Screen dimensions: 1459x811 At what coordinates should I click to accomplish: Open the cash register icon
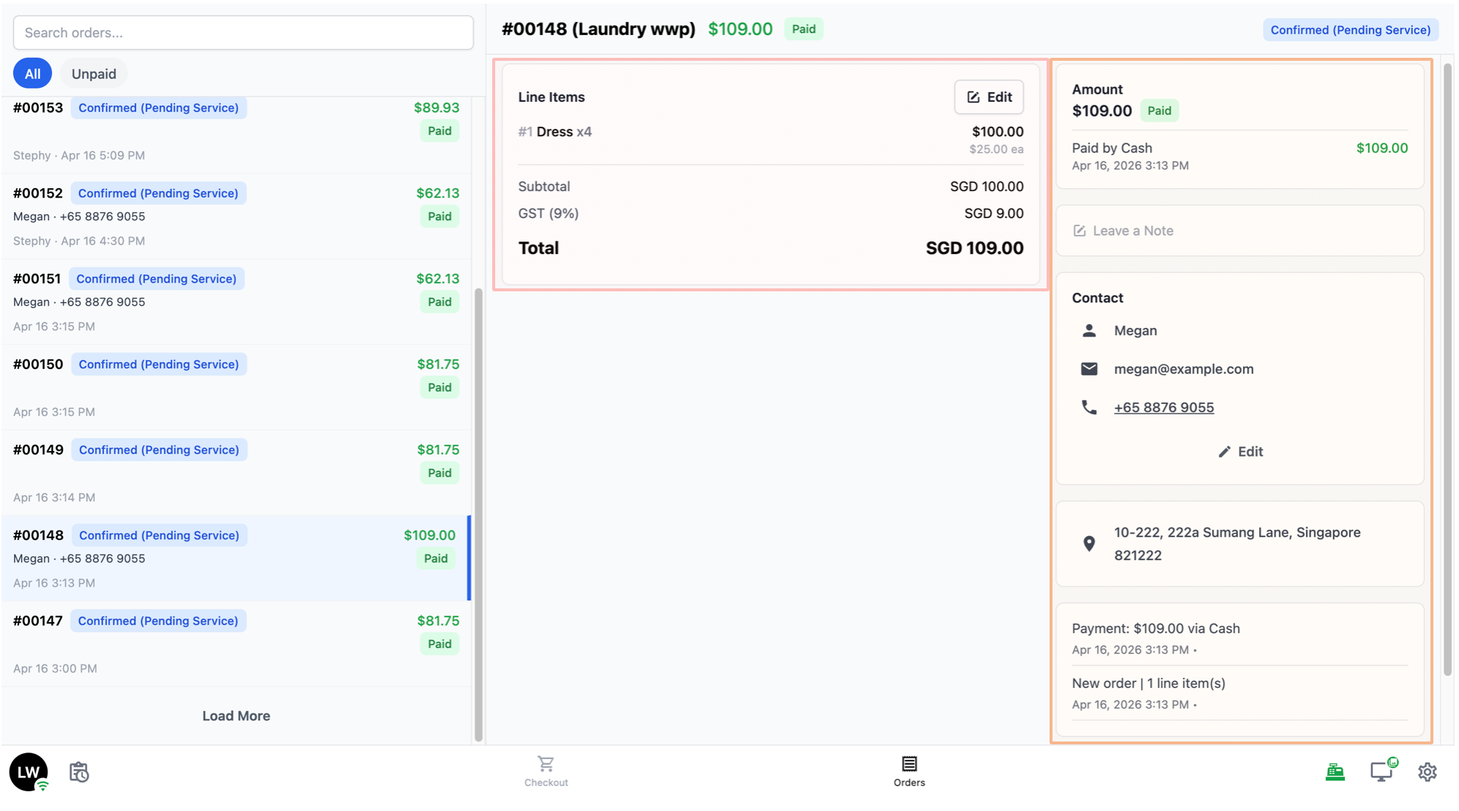pyautogui.click(x=1334, y=771)
